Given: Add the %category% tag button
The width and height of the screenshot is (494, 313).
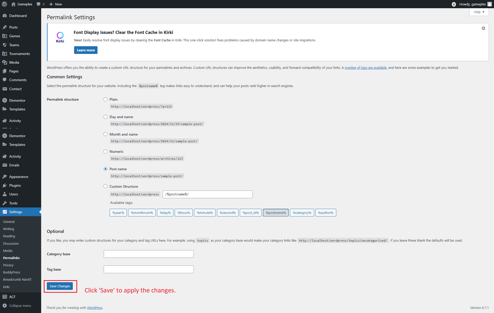Looking at the screenshot, I should (x=302, y=213).
